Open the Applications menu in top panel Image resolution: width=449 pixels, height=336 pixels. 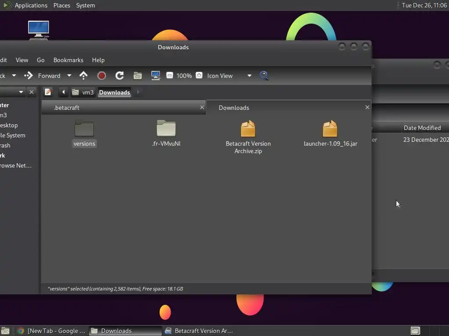click(x=31, y=5)
